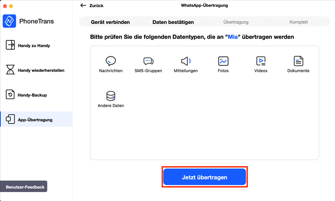Click the Videos label
This screenshot has height=201, width=335.
[260, 71]
